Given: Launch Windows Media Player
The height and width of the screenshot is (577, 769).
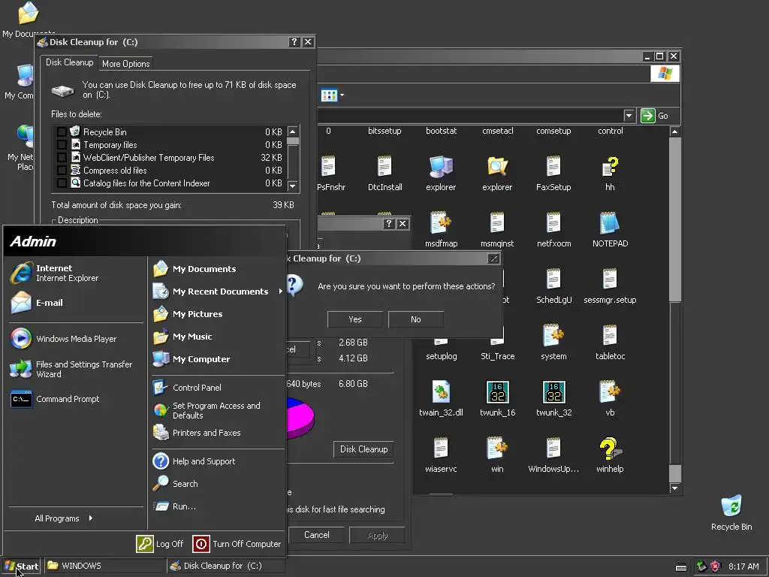Looking at the screenshot, I should tap(64, 339).
